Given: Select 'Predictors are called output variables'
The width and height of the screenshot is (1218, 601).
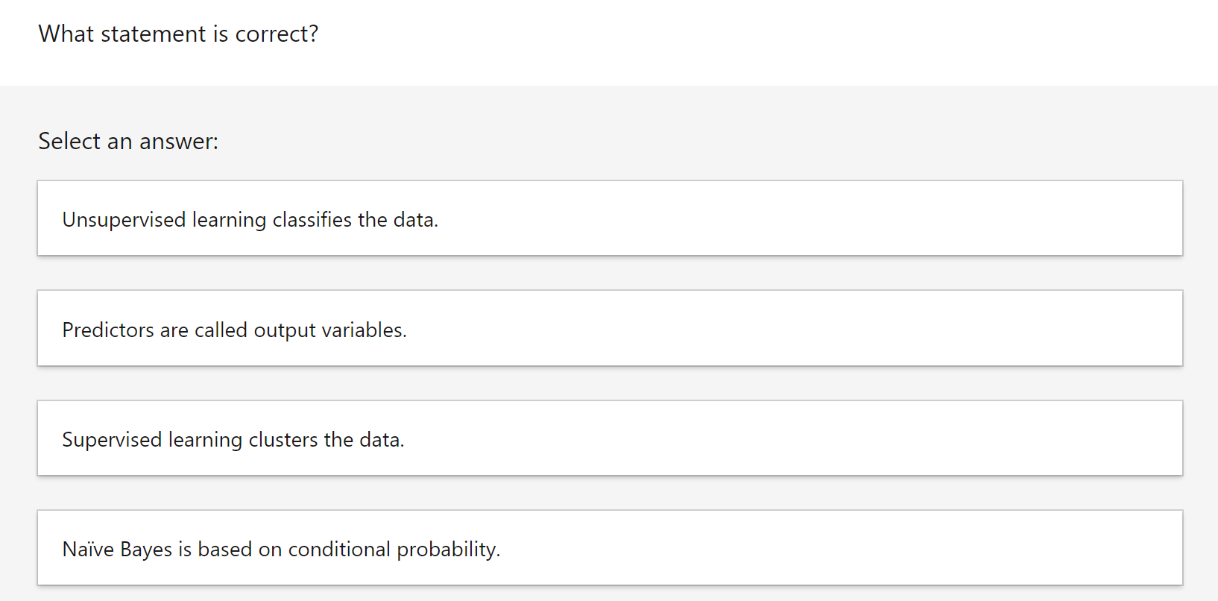Looking at the screenshot, I should tap(609, 328).
